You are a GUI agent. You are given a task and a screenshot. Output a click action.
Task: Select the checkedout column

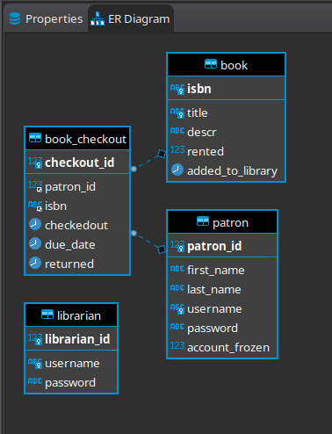coord(77,225)
